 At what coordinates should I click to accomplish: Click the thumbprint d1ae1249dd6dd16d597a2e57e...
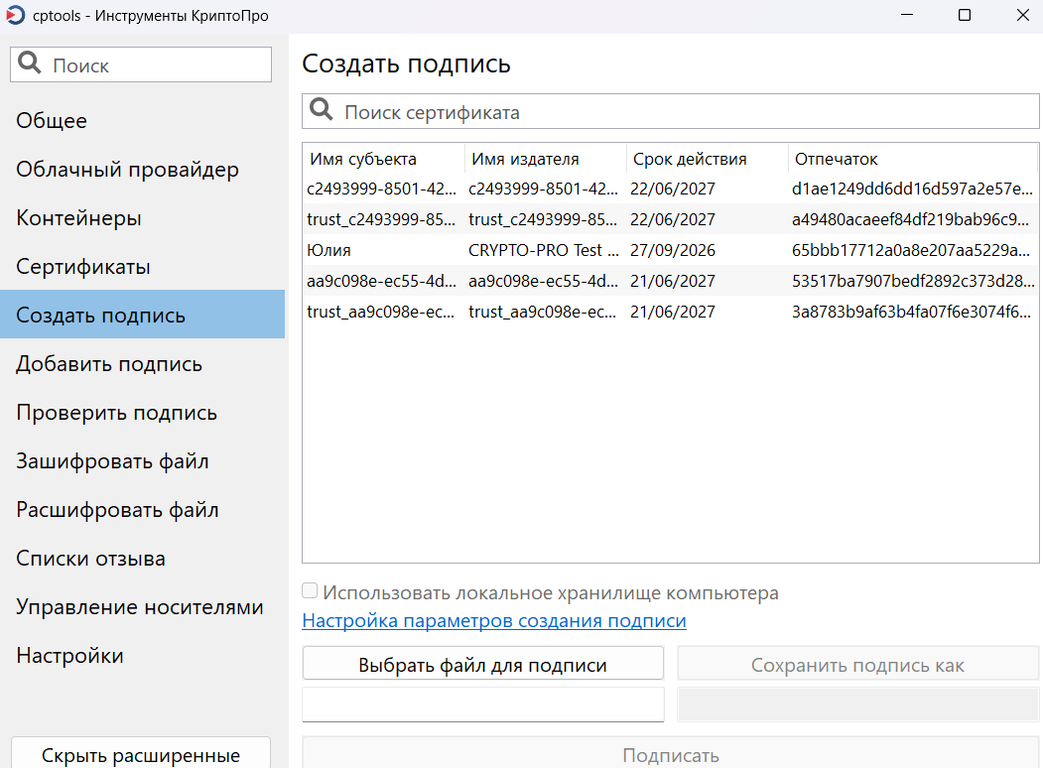(911, 189)
